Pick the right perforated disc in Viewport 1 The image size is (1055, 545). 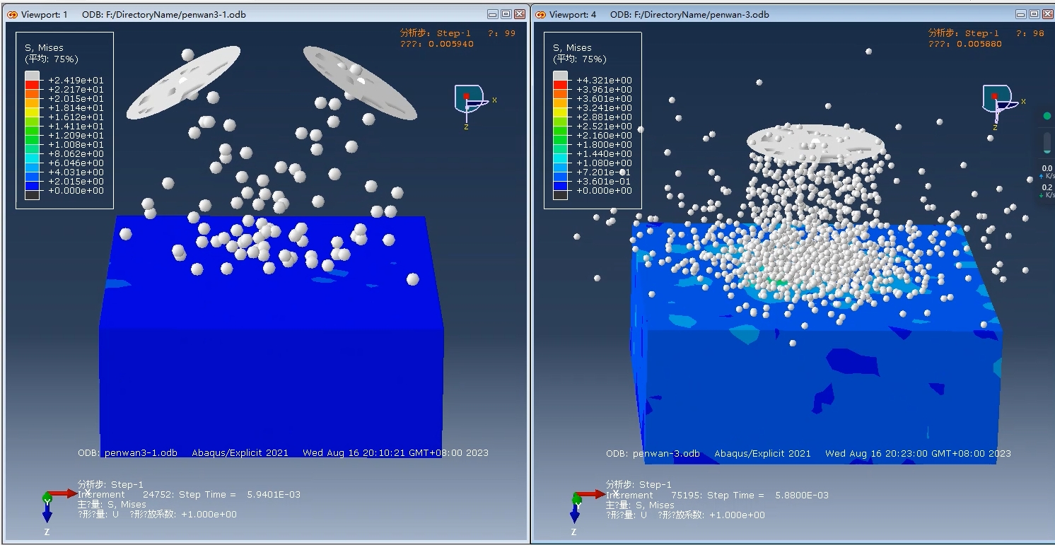tap(360, 83)
